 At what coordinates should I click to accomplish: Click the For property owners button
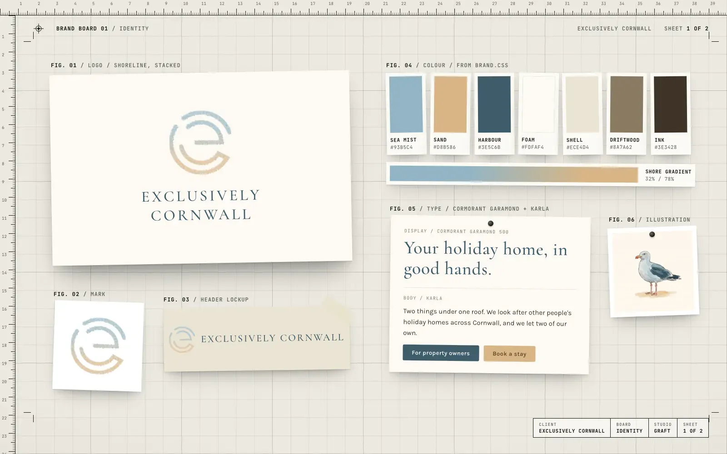(x=441, y=353)
